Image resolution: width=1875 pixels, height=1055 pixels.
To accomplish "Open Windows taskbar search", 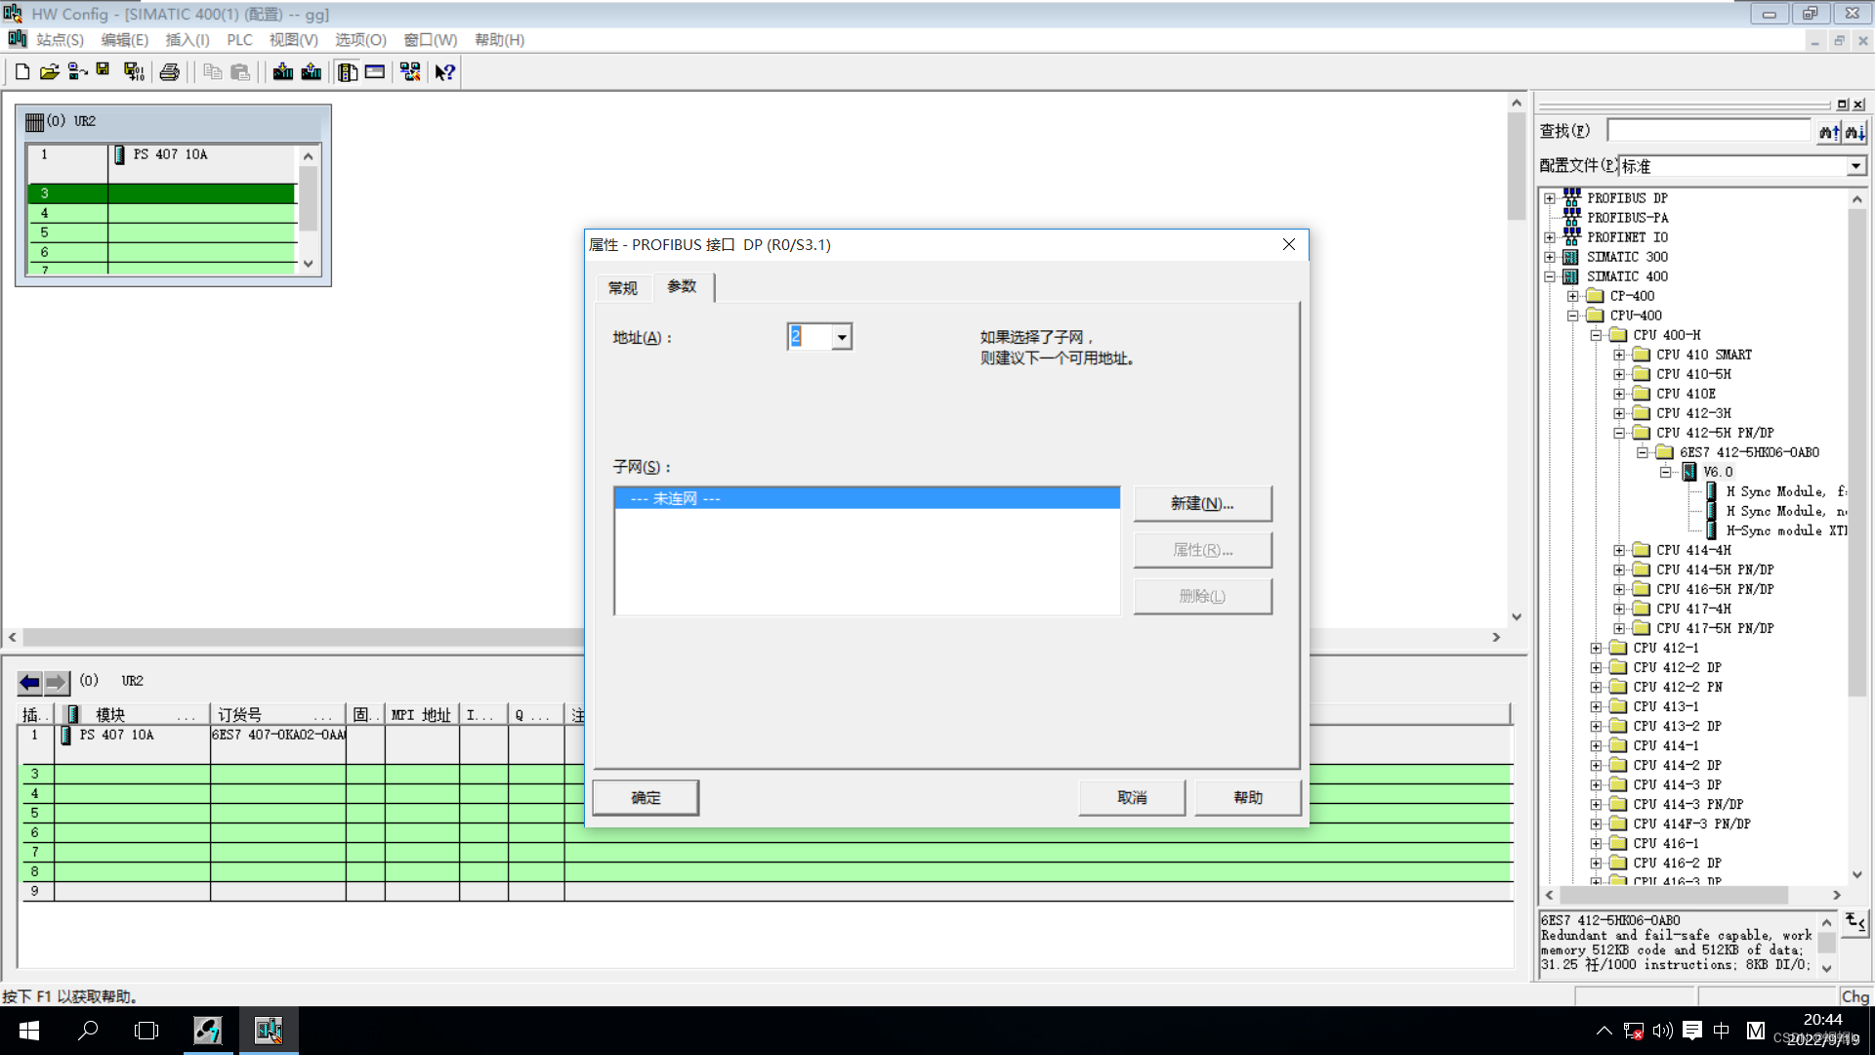I will click(x=88, y=1031).
